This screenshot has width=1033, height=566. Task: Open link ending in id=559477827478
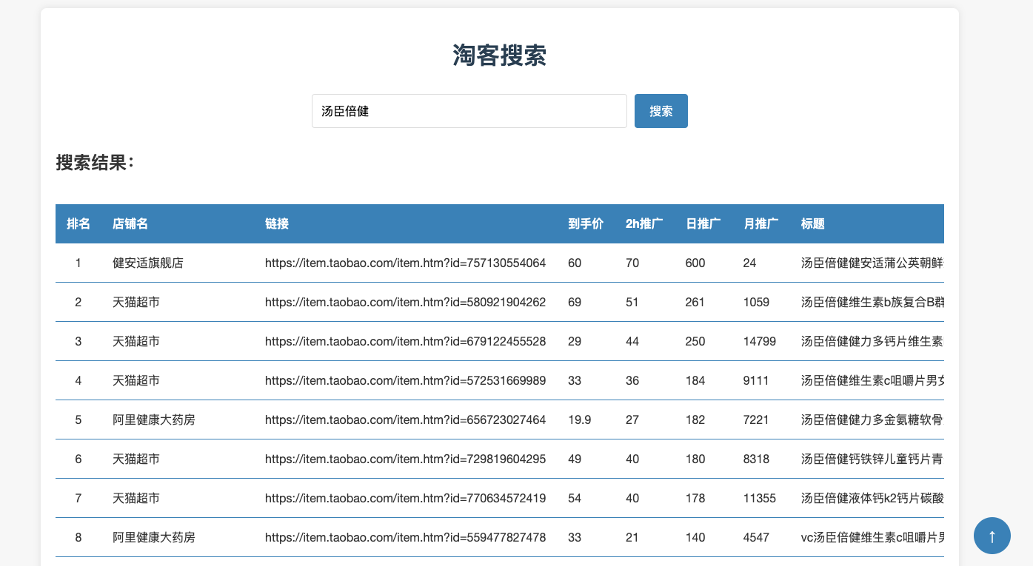point(406,537)
